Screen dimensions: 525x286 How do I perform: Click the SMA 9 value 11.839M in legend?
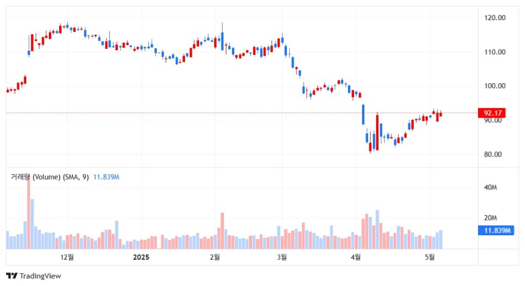(x=106, y=177)
